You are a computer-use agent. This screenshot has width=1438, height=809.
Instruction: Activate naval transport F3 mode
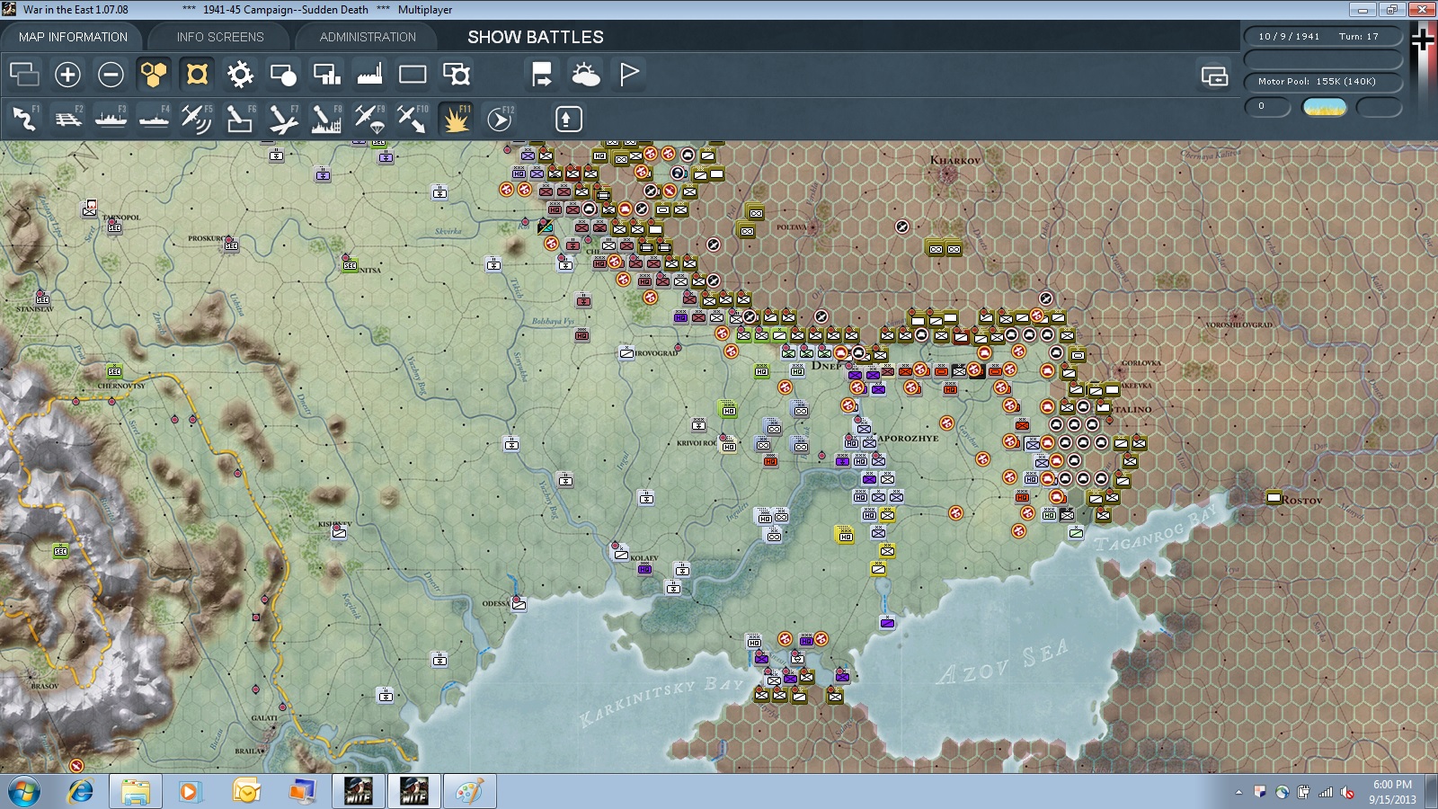[111, 119]
